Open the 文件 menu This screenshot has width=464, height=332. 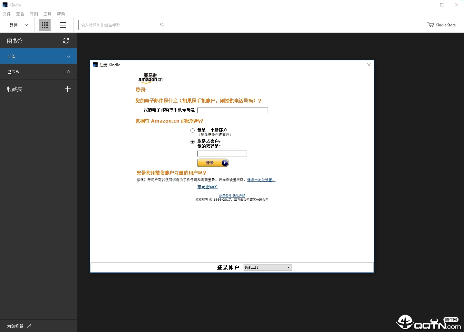(7, 14)
